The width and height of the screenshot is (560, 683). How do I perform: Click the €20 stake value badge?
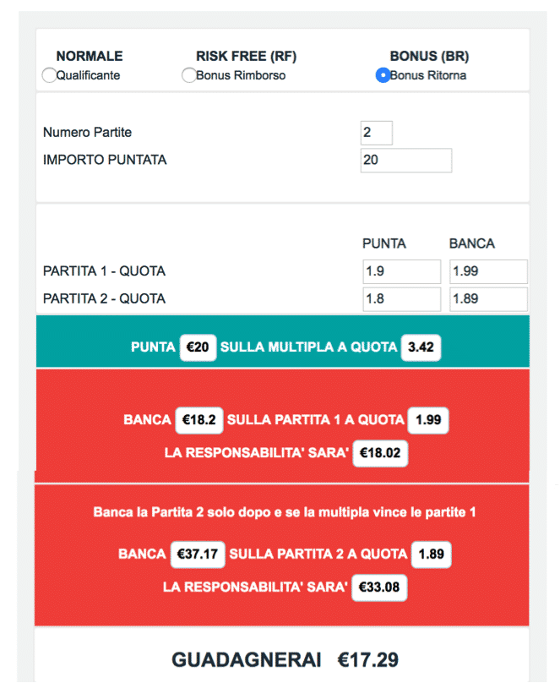coord(198,347)
